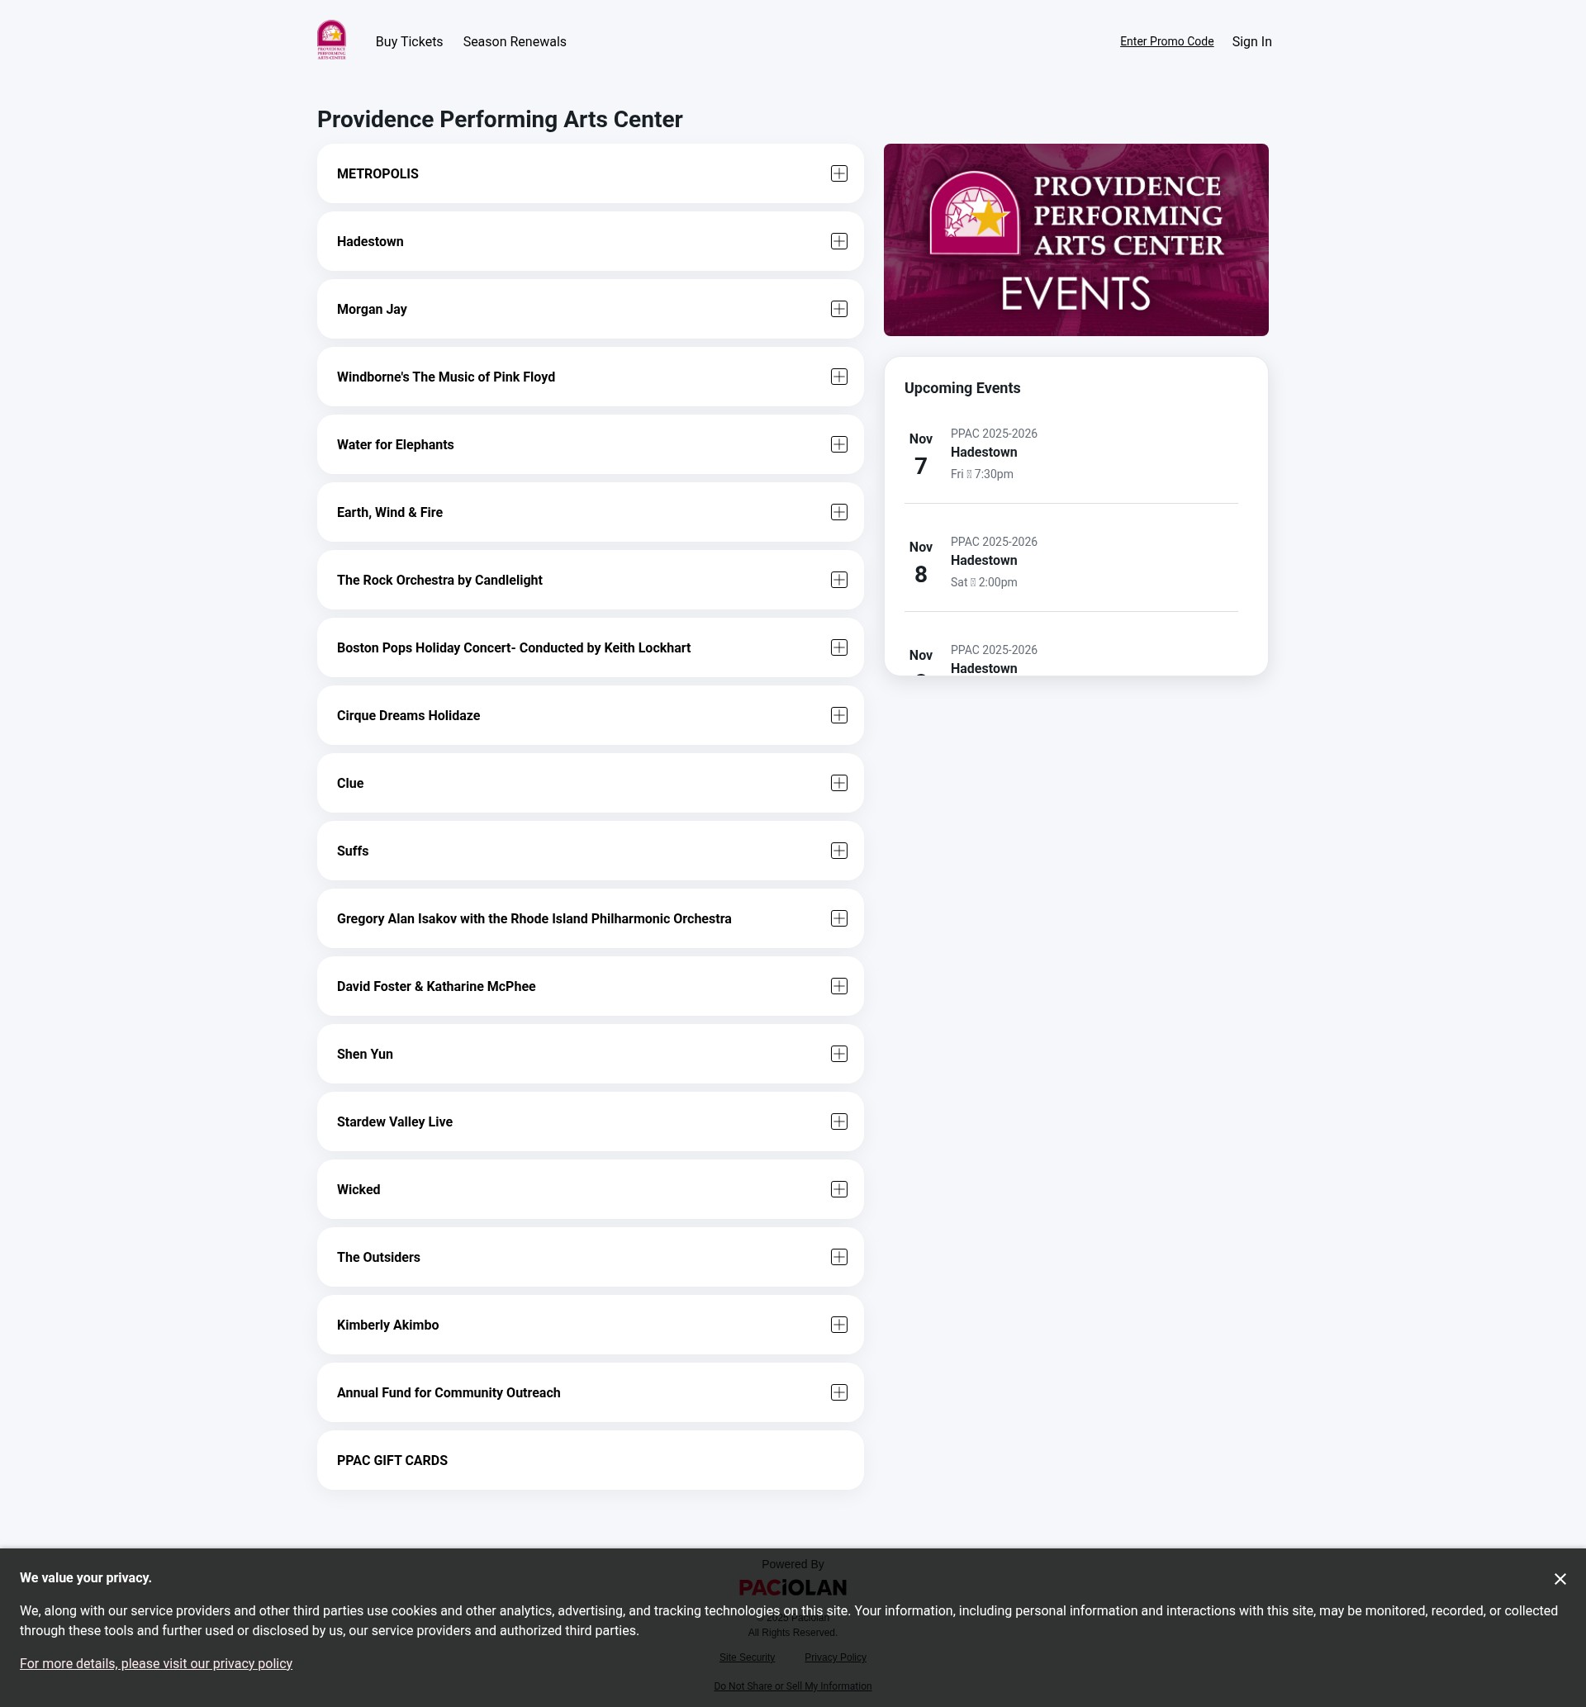Expand the METROPOLIS plus icon
The height and width of the screenshot is (1707, 1586).
point(838,173)
